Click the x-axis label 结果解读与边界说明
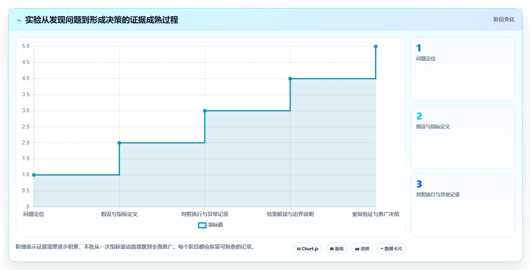Viewport: 531px width, 270px height. click(x=290, y=214)
